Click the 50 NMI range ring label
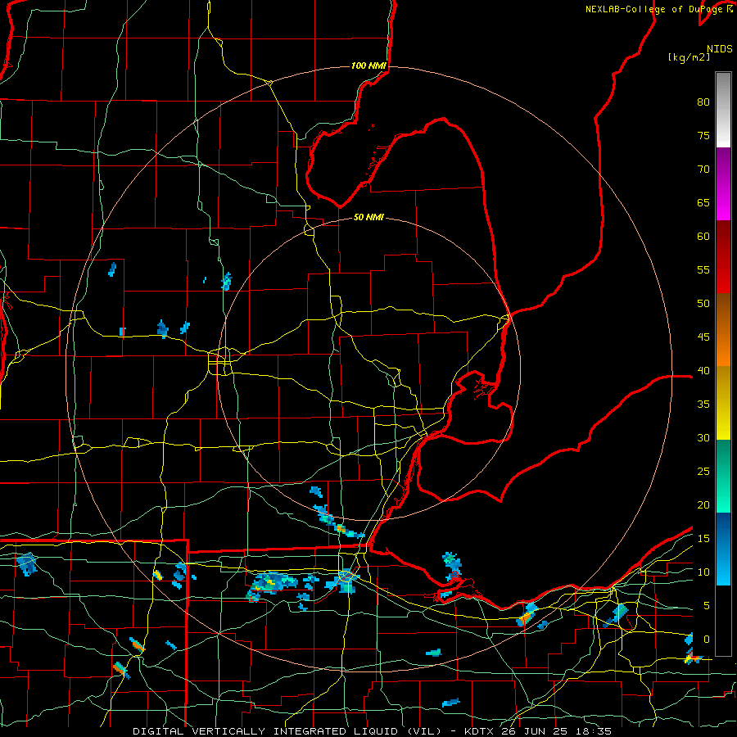This screenshot has width=737, height=737. coord(369,217)
